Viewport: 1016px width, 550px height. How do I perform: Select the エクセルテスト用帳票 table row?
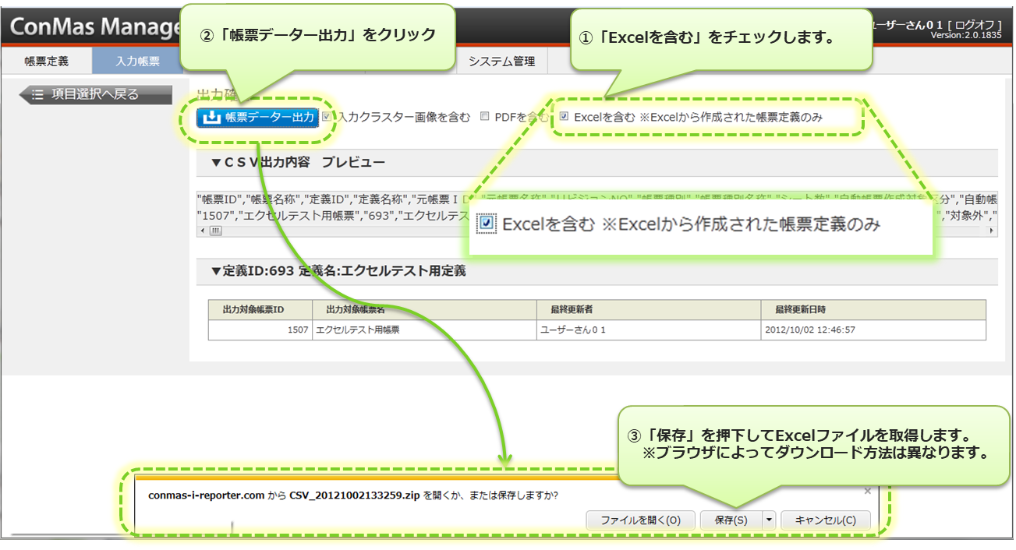[x=597, y=330]
